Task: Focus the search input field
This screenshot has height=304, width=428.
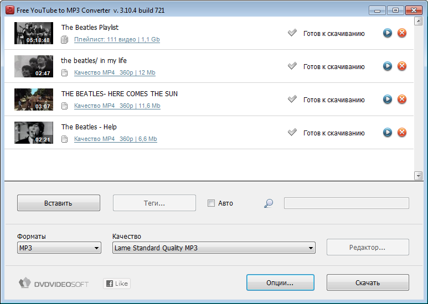Action: 347,203
